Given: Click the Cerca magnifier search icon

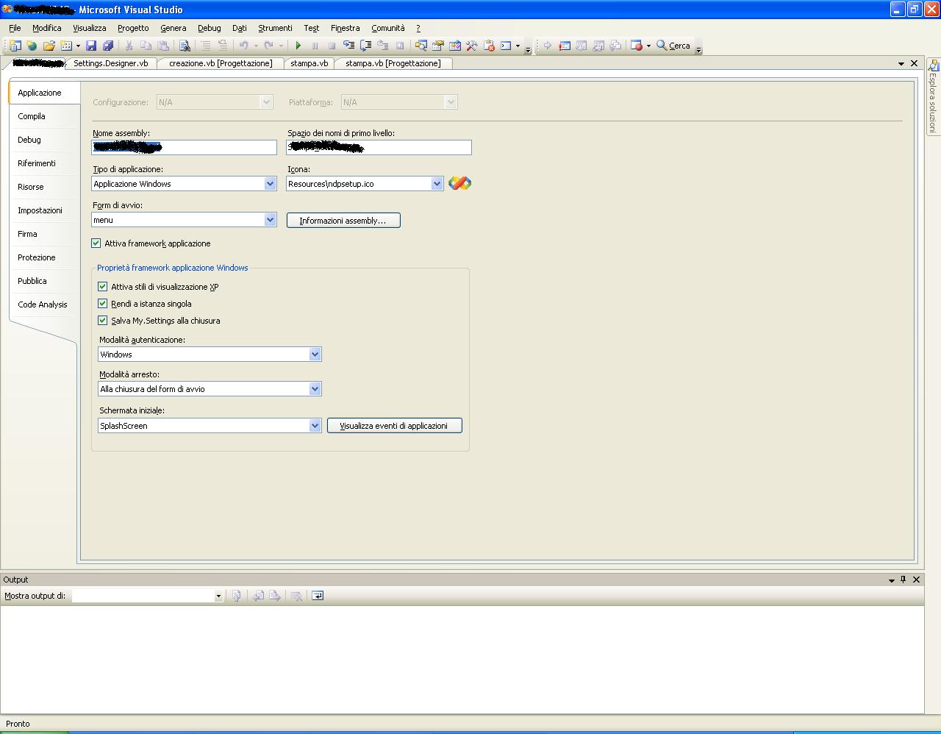Looking at the screenshot, I should coord(662,46).
